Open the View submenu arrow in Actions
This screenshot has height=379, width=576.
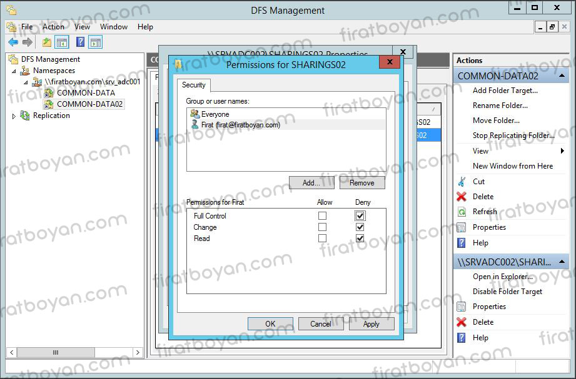tap(562, 151)
